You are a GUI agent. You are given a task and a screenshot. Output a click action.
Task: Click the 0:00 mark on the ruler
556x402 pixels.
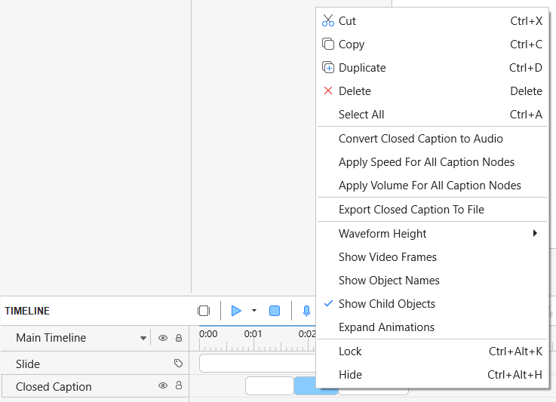tap(208, 334)
